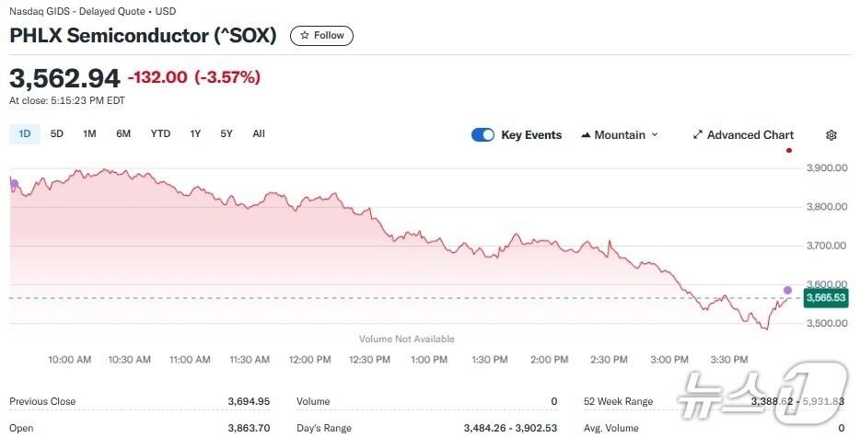This screenshot has height=437, width=860.
Task: Switch chart to 1Y range
Action: 195,133
